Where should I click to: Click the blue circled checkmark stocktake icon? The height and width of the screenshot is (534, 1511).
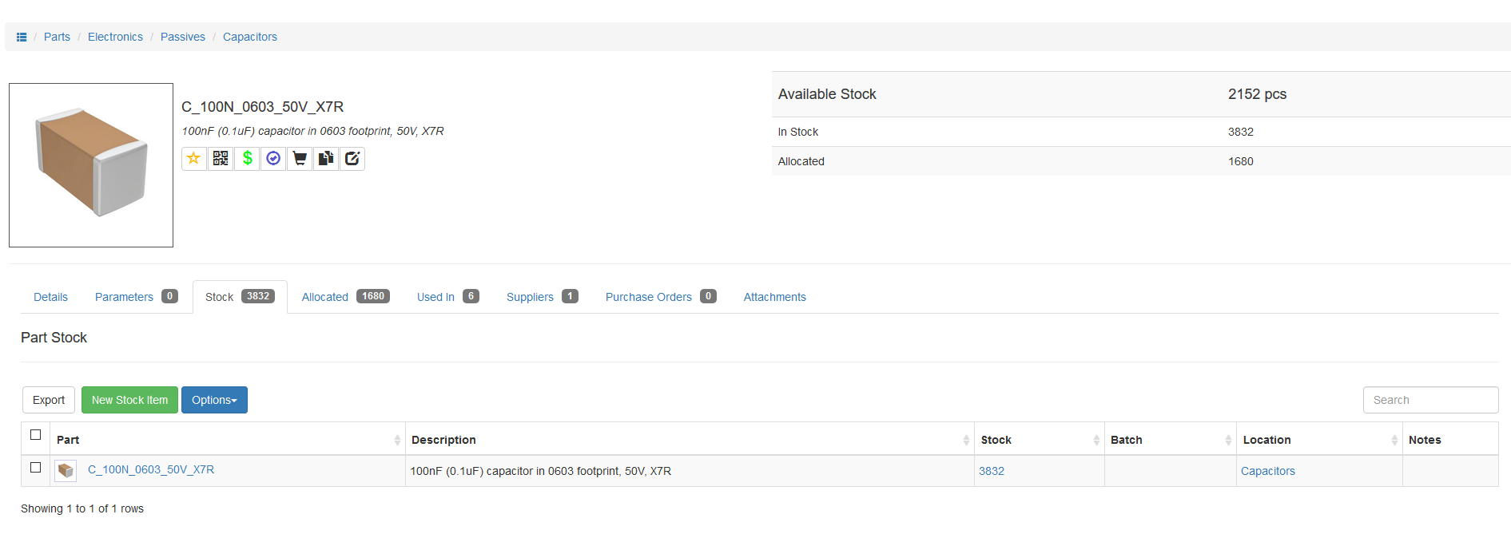click(x=273, y=159)
